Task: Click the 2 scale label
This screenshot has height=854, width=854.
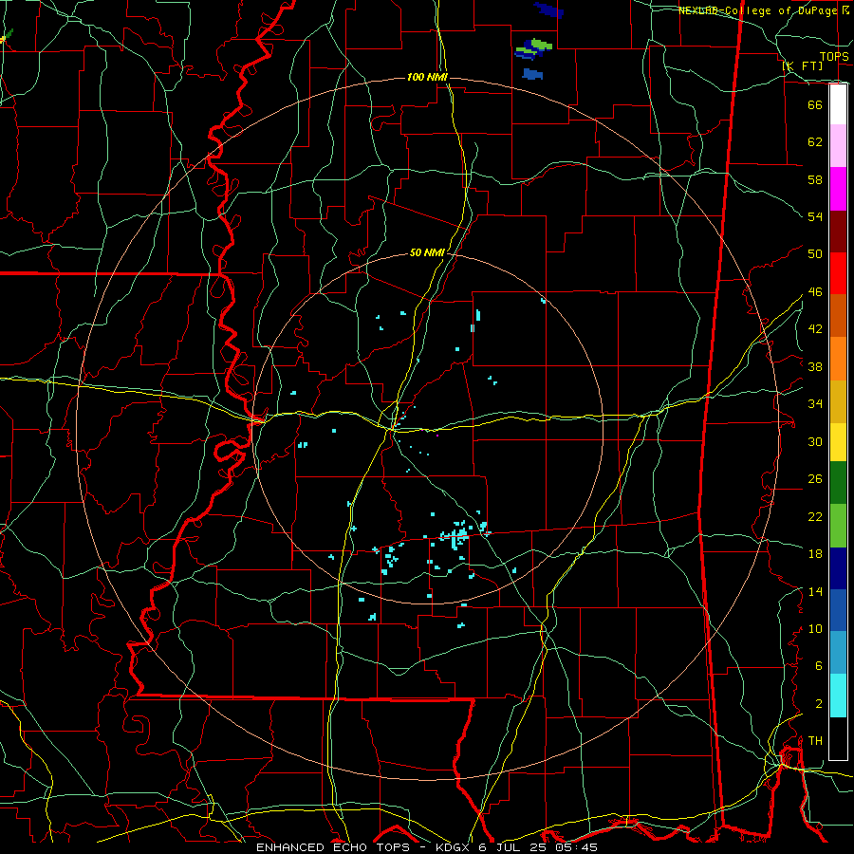Action: (x=818, y=704)
